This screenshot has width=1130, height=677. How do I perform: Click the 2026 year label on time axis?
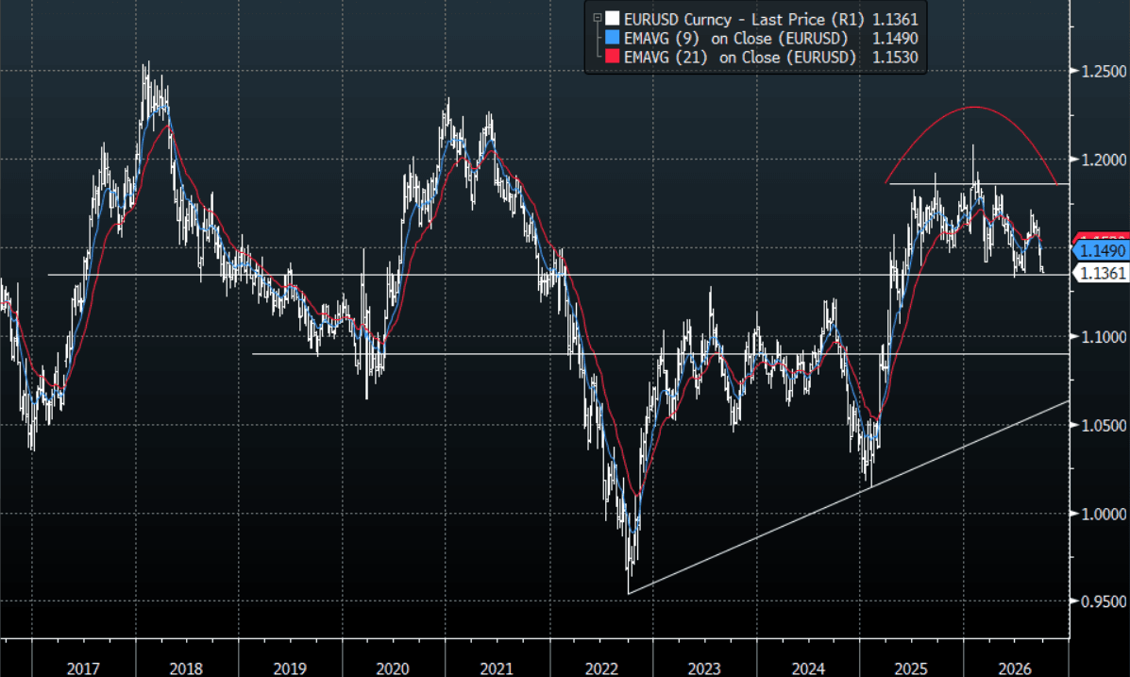click(1015, 669)
